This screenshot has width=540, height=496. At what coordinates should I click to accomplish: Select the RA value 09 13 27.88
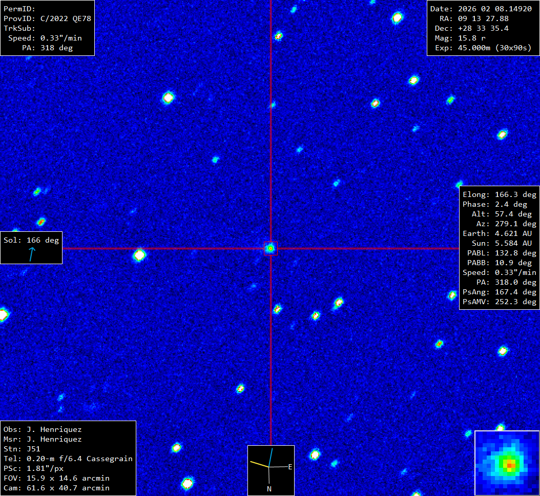[x=481, y=18]
